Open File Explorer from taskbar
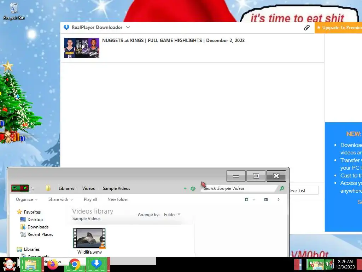The image size is (362, 272). pos(31,265)
